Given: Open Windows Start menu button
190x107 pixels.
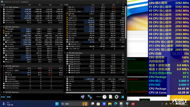Looking at the screenshot, I should (x=57, y=104).
